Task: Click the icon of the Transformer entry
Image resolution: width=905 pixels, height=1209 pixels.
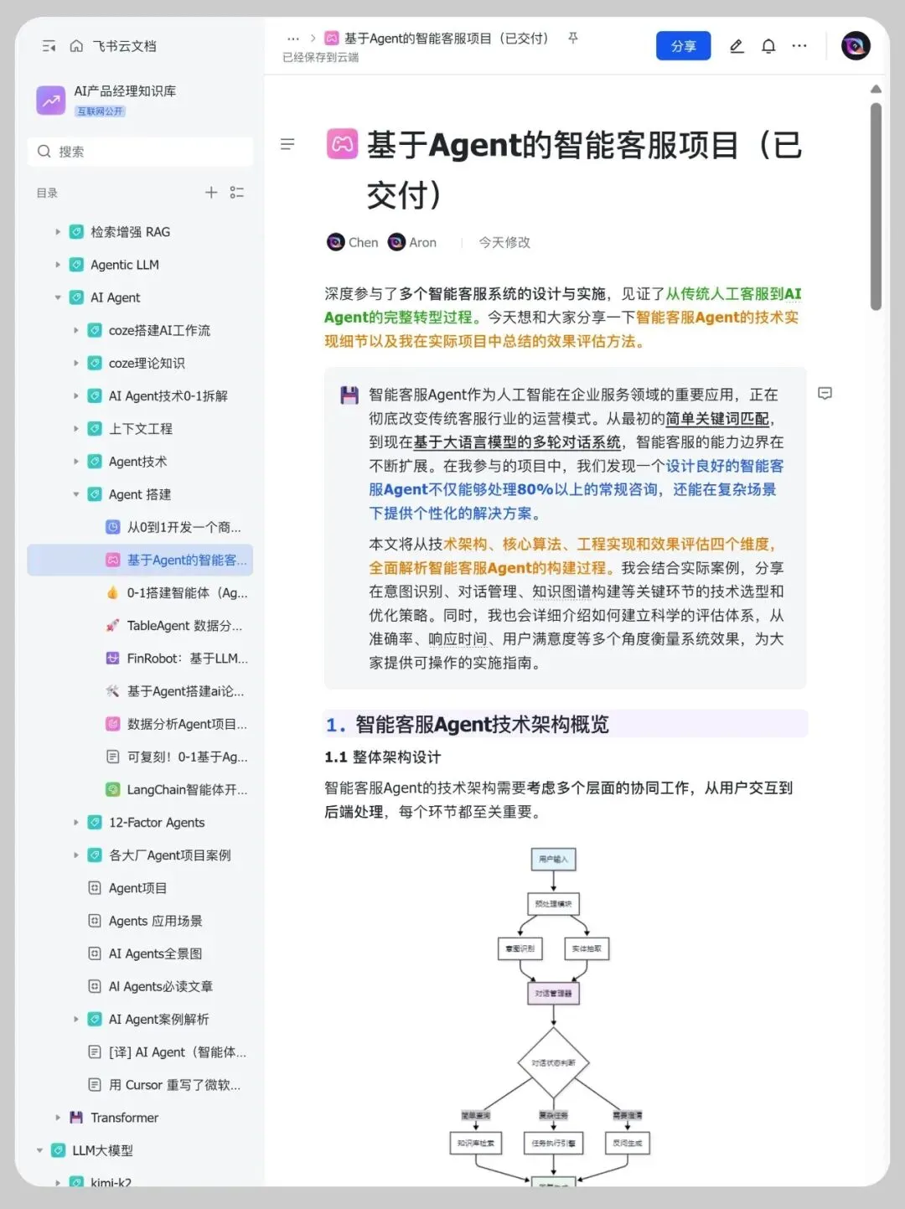Action: coord(76,1118)
